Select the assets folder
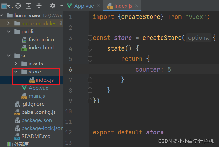The width and height of the screenshot is (219, 147). click(x=36, y=64)
